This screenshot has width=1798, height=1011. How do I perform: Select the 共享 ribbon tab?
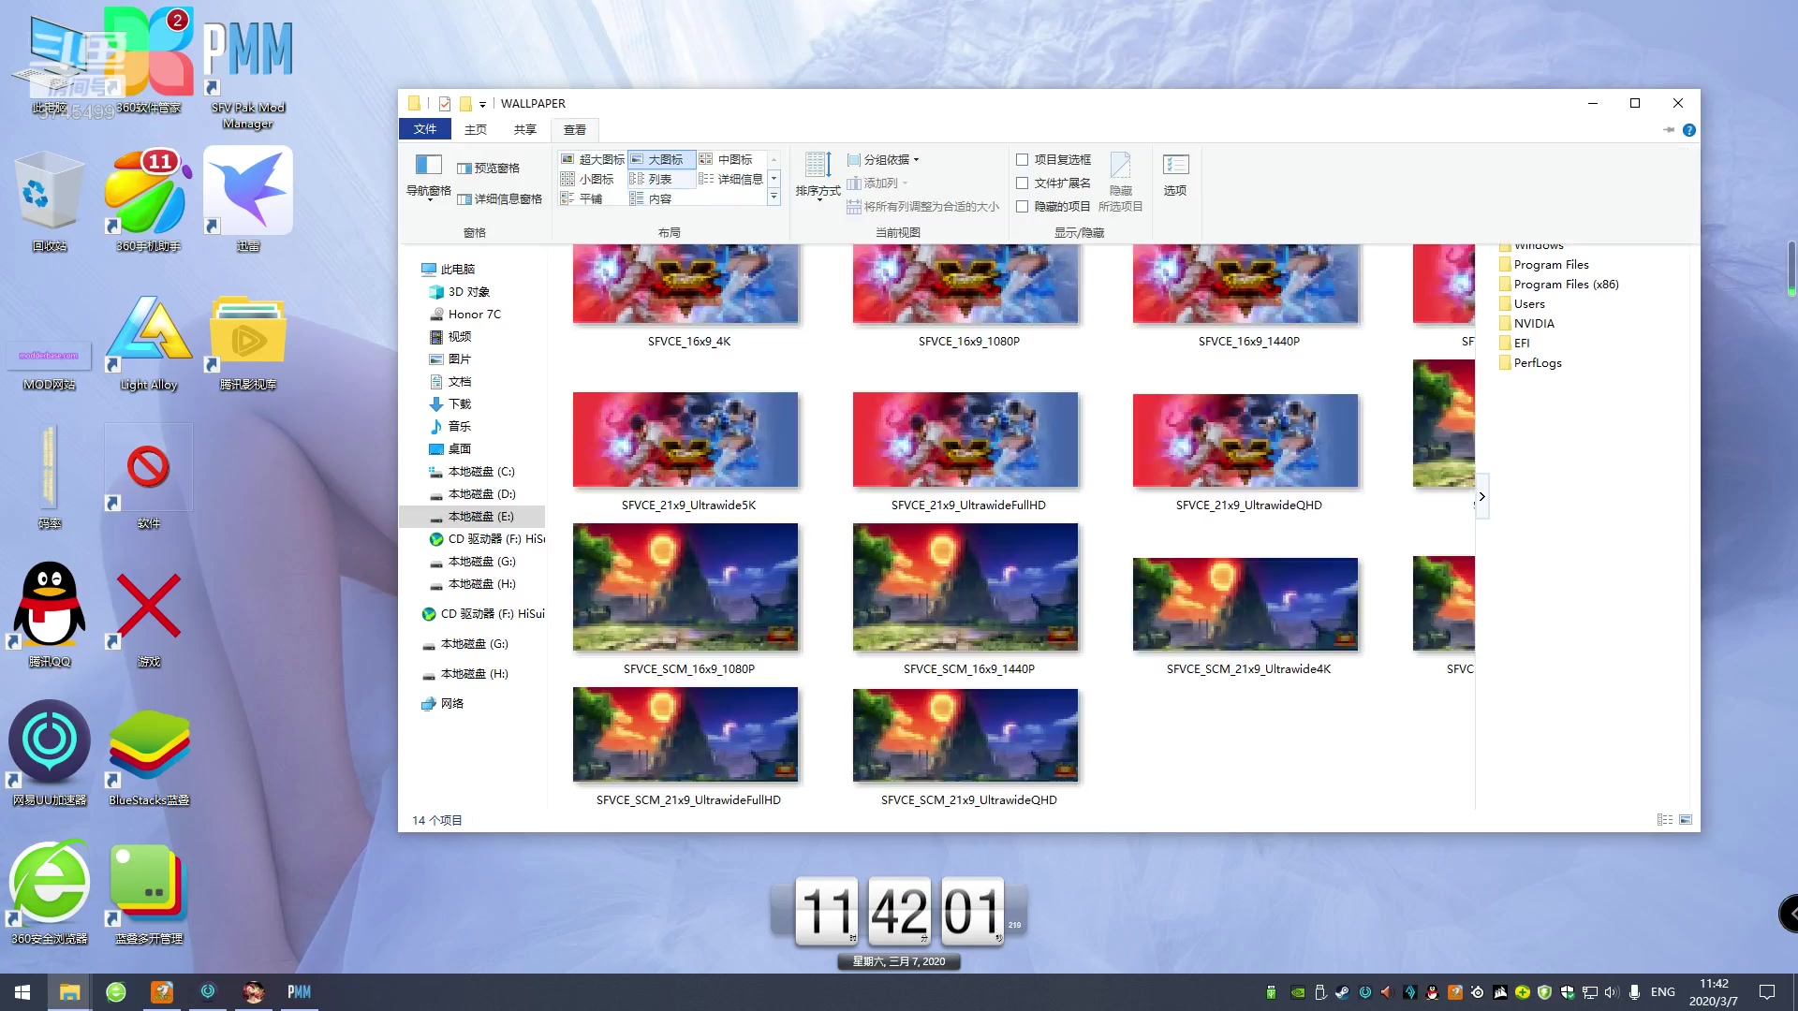[x=523, y=129]
